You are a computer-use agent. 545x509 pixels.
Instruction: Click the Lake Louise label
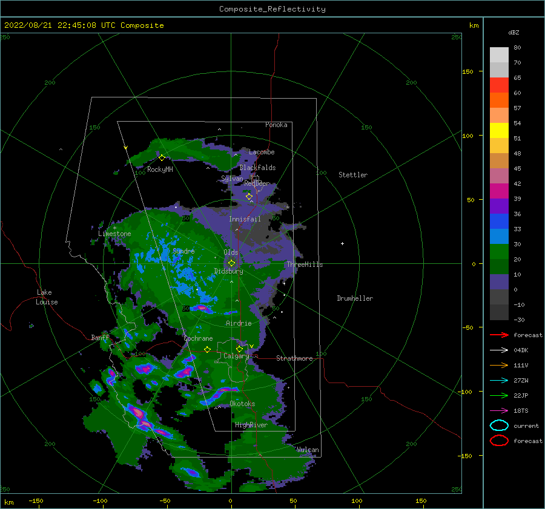point(47,297)
